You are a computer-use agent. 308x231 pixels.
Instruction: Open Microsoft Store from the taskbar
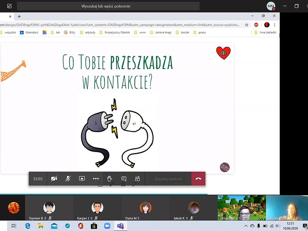coord(94,226)
